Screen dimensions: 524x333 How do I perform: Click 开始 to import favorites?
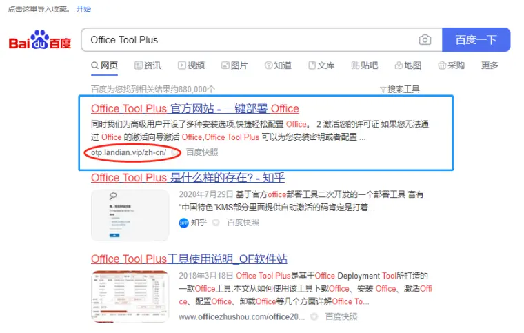pos(83,9)
